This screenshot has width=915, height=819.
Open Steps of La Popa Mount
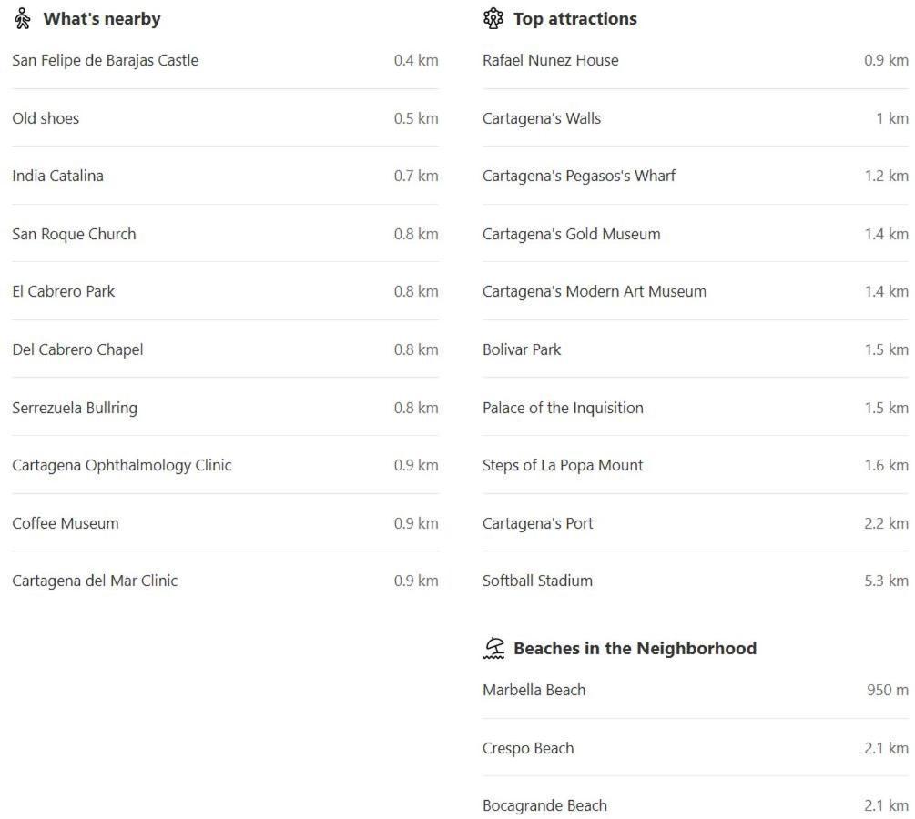click(563, 465)
